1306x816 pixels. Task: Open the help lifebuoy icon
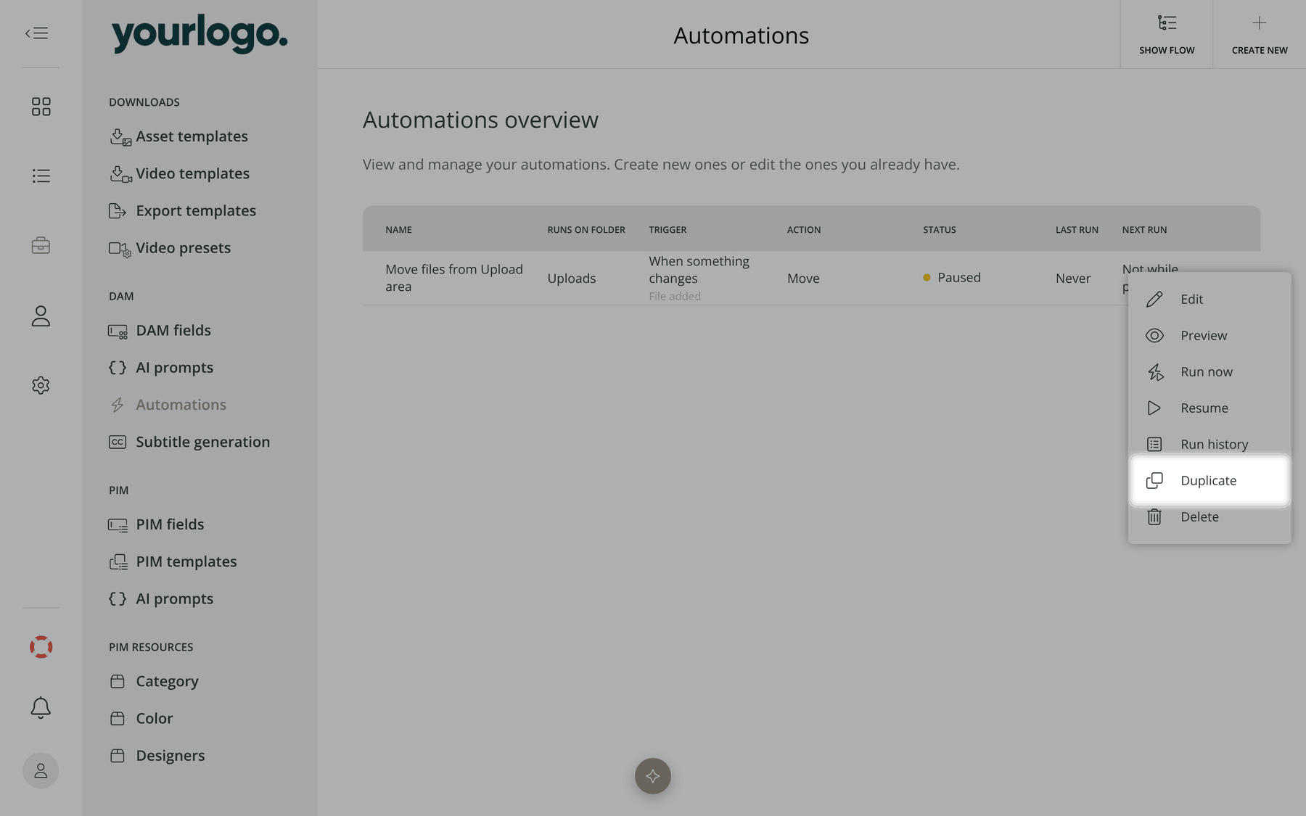tap(41, 647)
